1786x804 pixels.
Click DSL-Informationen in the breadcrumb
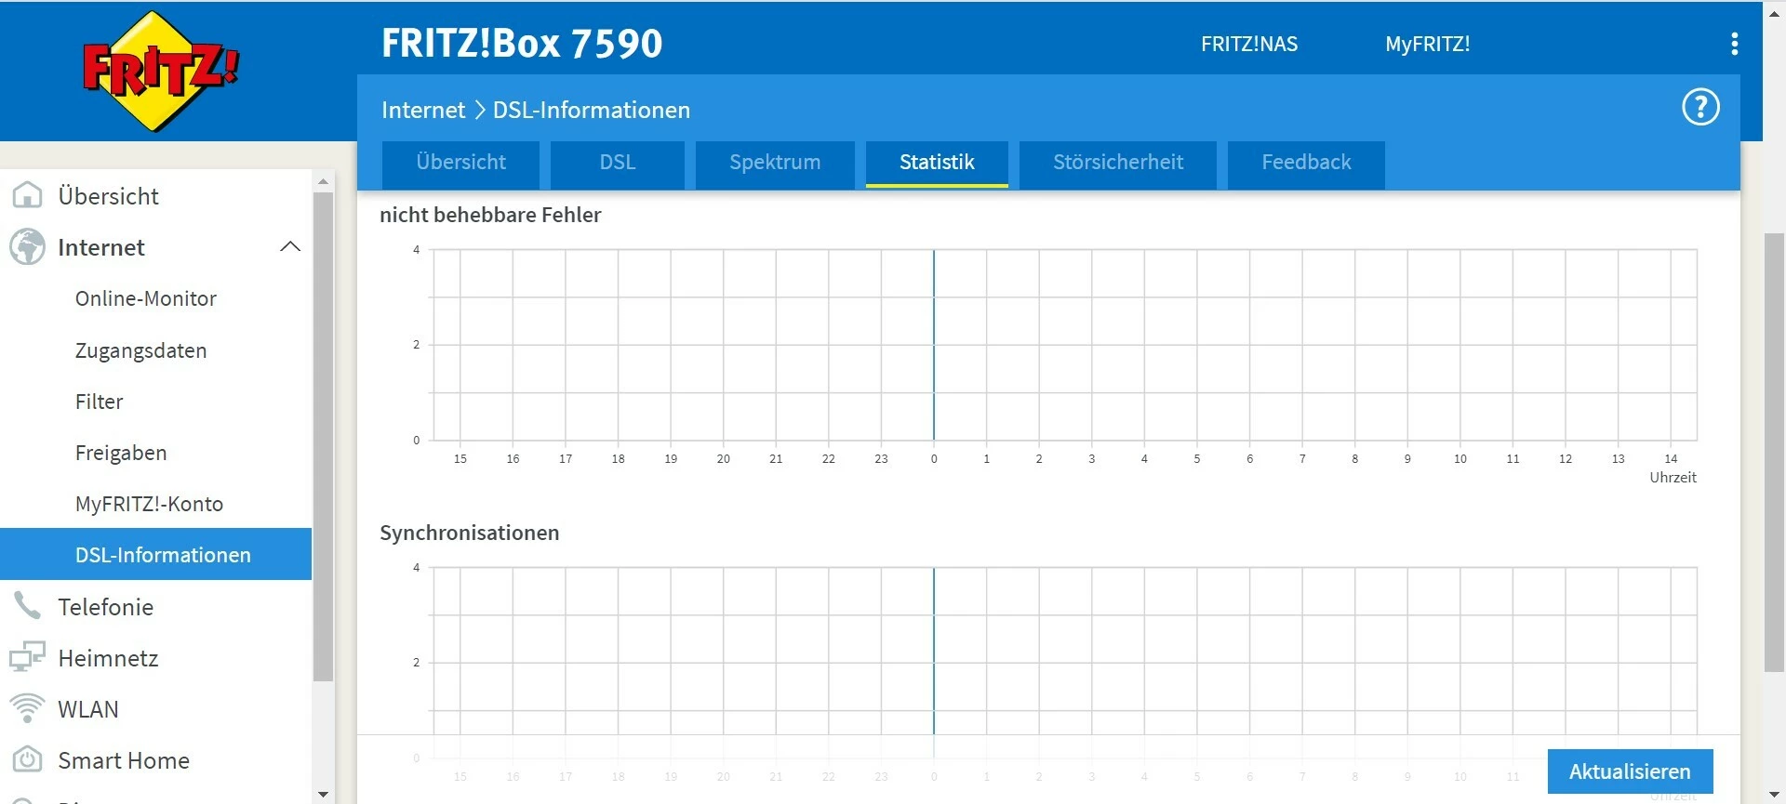592,110
